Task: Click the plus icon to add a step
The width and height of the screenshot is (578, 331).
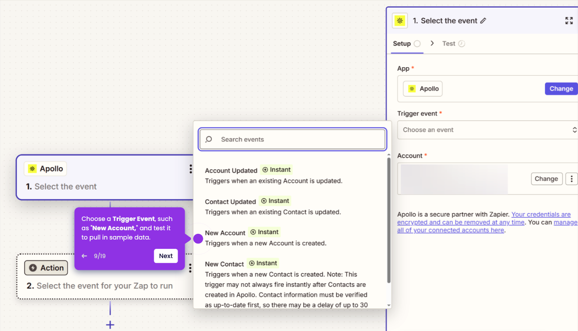Action: (110, 325)
